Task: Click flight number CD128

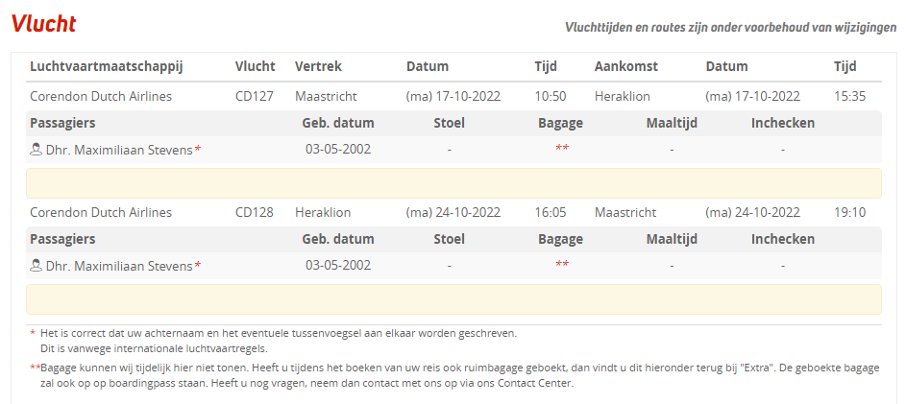Action: coord(255,212)
